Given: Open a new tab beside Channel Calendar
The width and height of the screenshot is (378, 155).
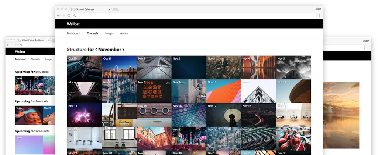Looking at the screenshot, I should (x=116, y=9).
